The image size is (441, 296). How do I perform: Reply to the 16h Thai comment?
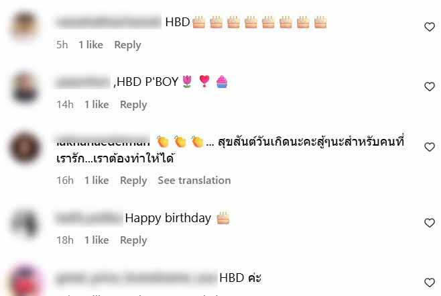coord(133,181)
